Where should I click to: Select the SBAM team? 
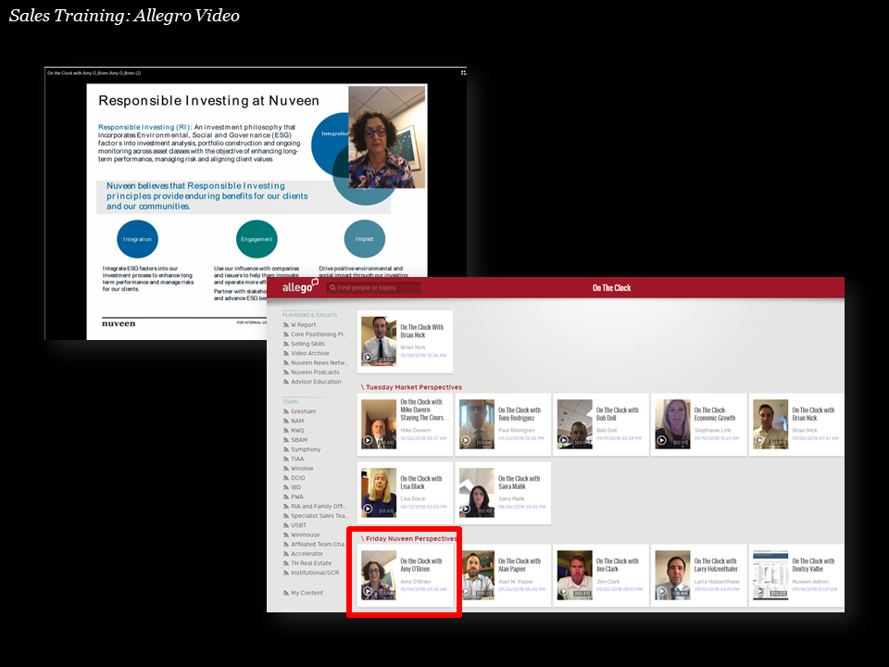[299, 440]
